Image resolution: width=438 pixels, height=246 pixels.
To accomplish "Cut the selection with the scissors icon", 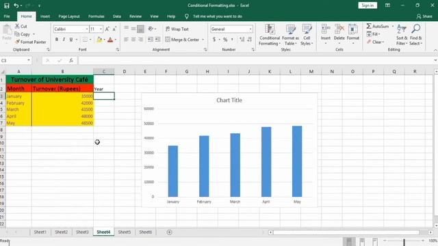I will pyautogui.click(x=21, y=26).
